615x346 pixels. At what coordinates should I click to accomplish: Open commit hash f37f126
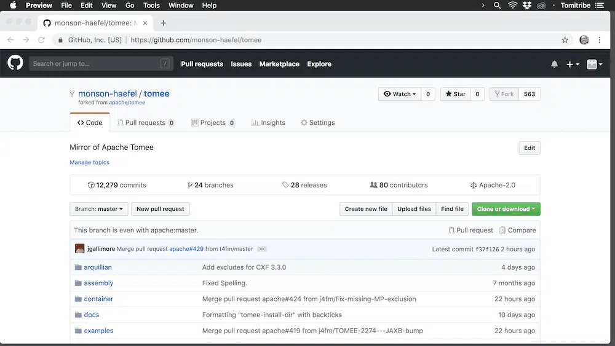tap(487, 250)
